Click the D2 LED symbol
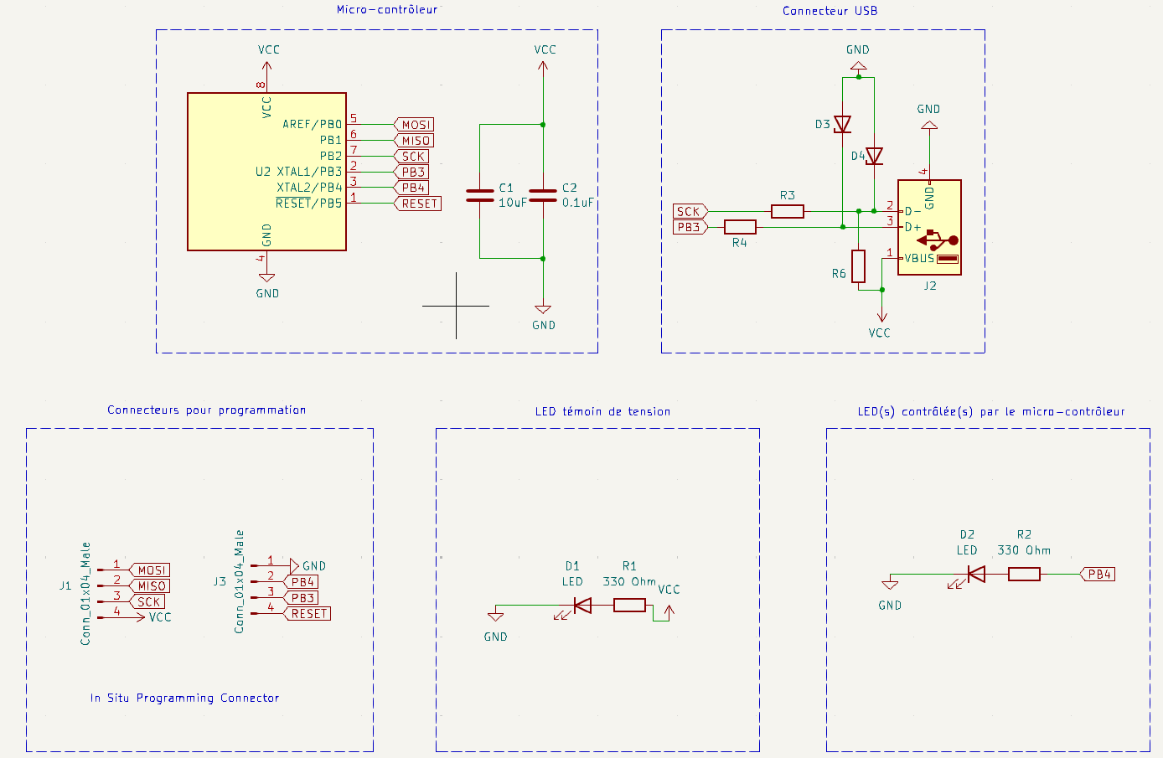The height and width of the screenshot is (758, 1163). point(975,575)
